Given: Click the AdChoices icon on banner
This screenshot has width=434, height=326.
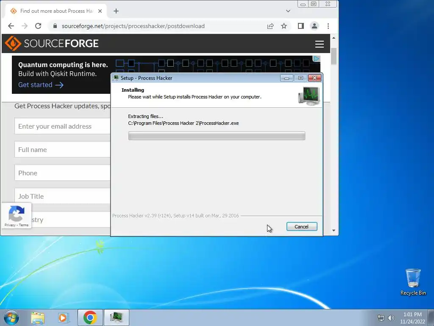Looking at the screenshot, I should (316, 59).
